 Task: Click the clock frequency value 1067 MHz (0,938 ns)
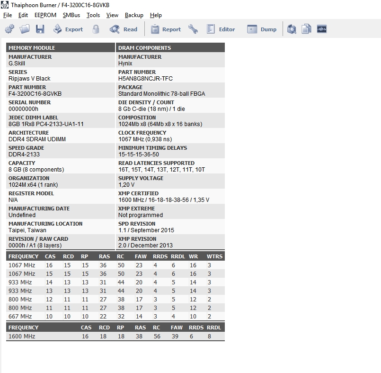tap(145, 139)
